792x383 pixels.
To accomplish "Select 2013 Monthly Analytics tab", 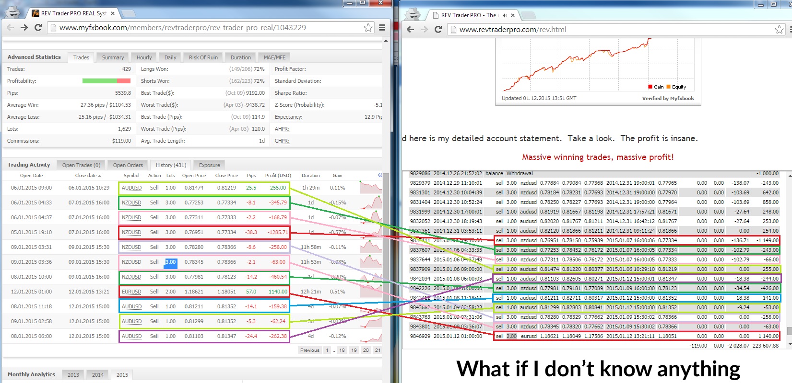I will coord(73,375).
